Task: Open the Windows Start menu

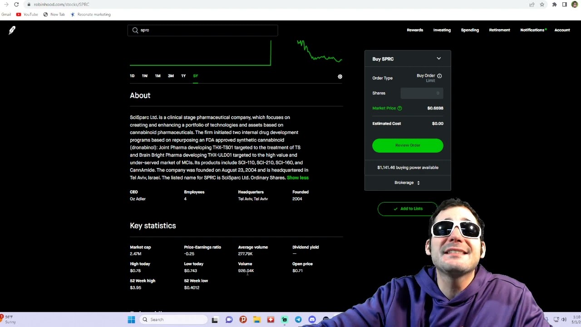Action: click(131, 320)
